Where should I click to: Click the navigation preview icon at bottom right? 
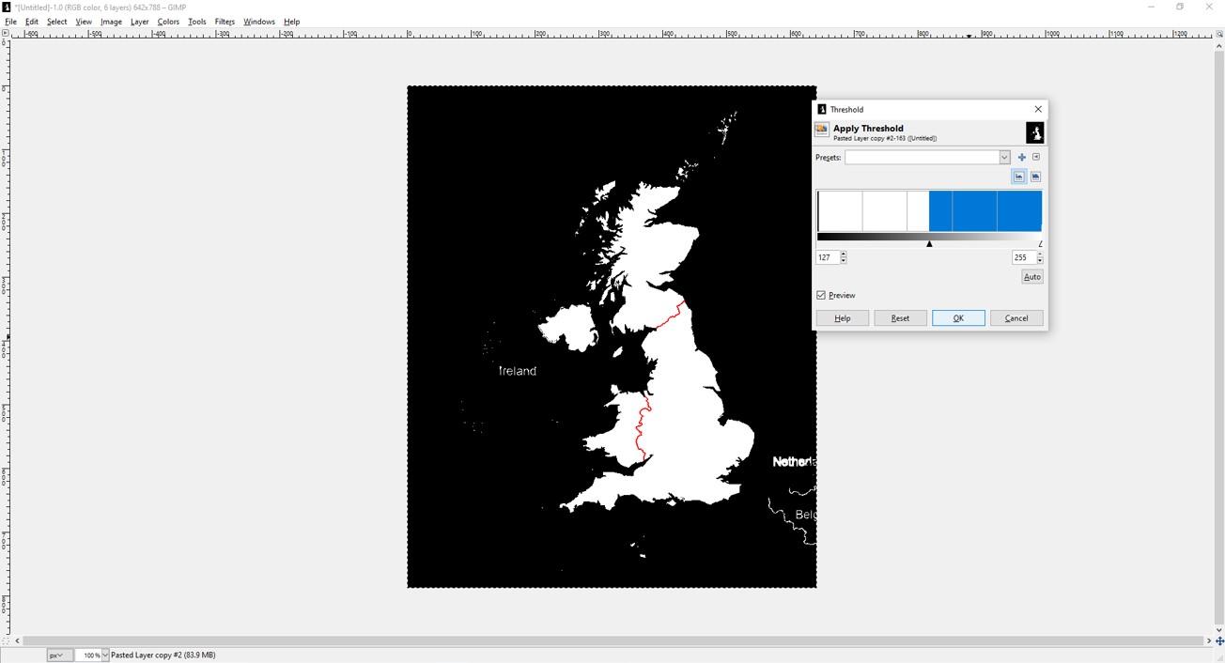(1219, 641)
